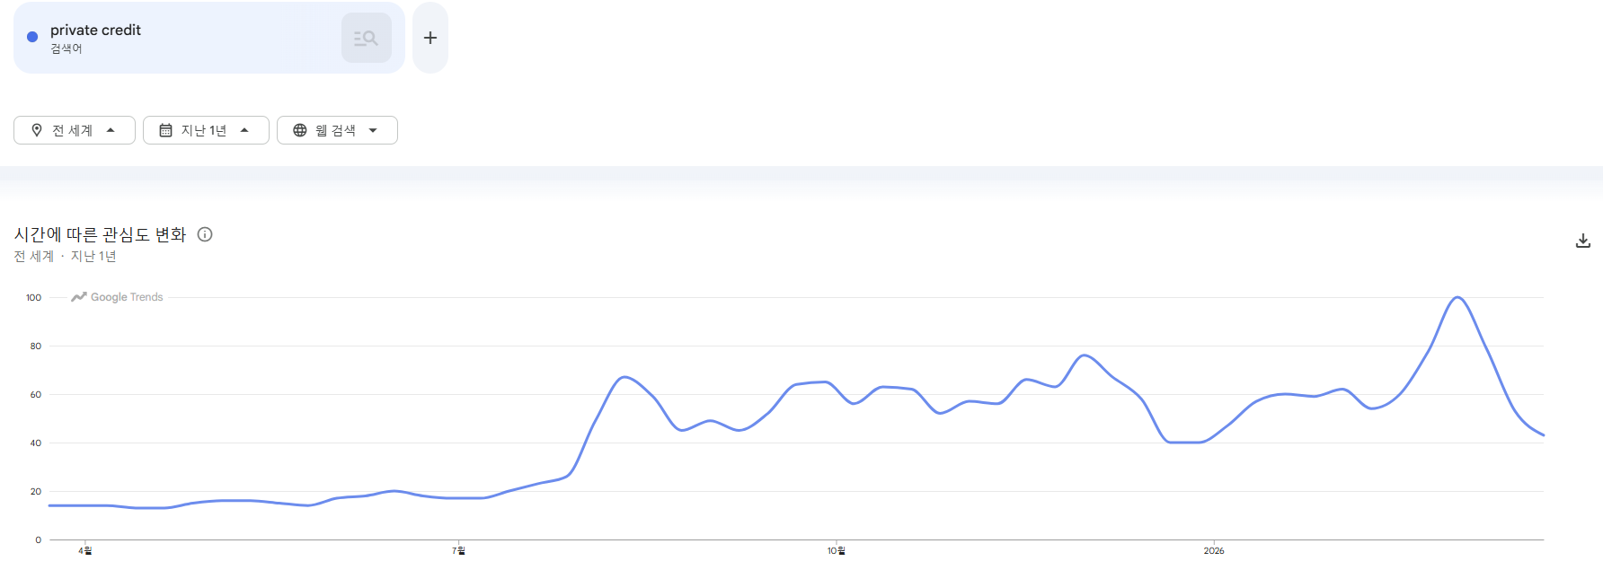Click the blue dot for private credit
This screenshot has height=570, width=1603.
tap(32, 37)
